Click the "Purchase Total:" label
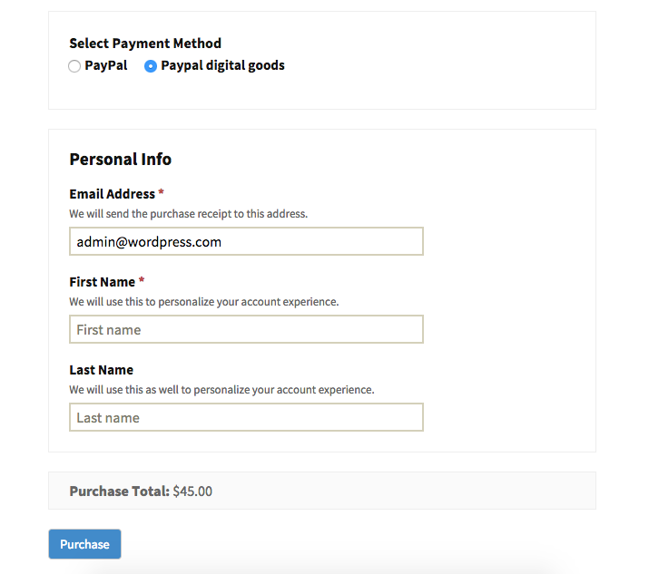Viewport: 649px width, 574px height. point(119,491)
